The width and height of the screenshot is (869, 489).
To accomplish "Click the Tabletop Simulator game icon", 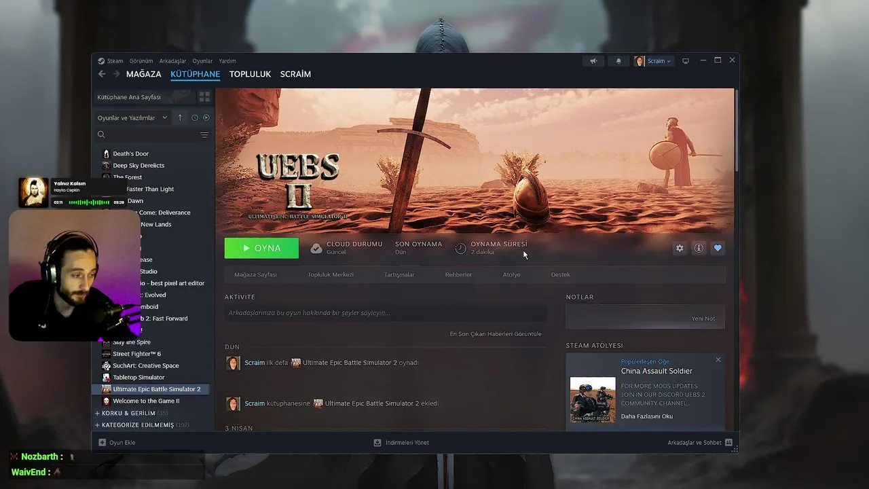I will (x=106, y=377).
